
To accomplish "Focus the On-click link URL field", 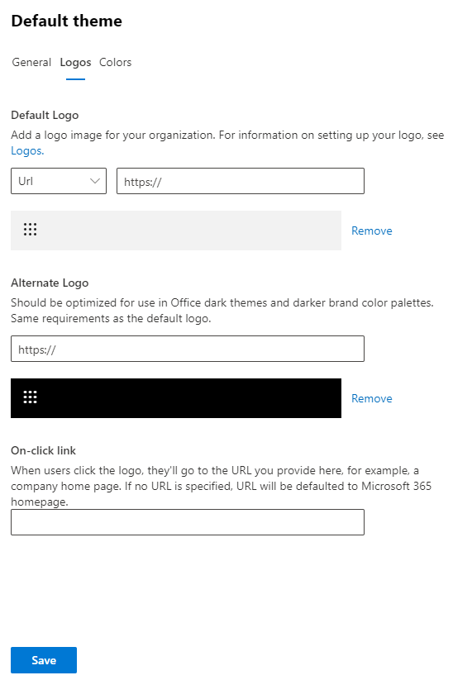I will click(188, 522).
